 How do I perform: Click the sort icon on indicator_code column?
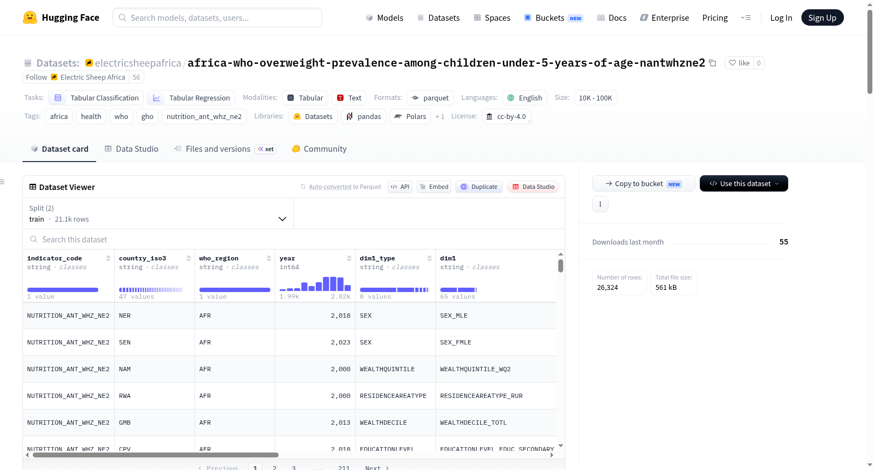click(108, 258)
